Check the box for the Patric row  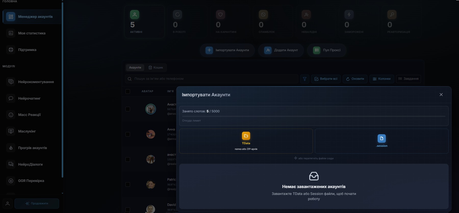[x=128, y=184]
